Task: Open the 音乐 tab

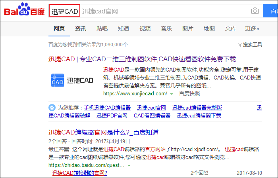Action: [x=166, y=28]
